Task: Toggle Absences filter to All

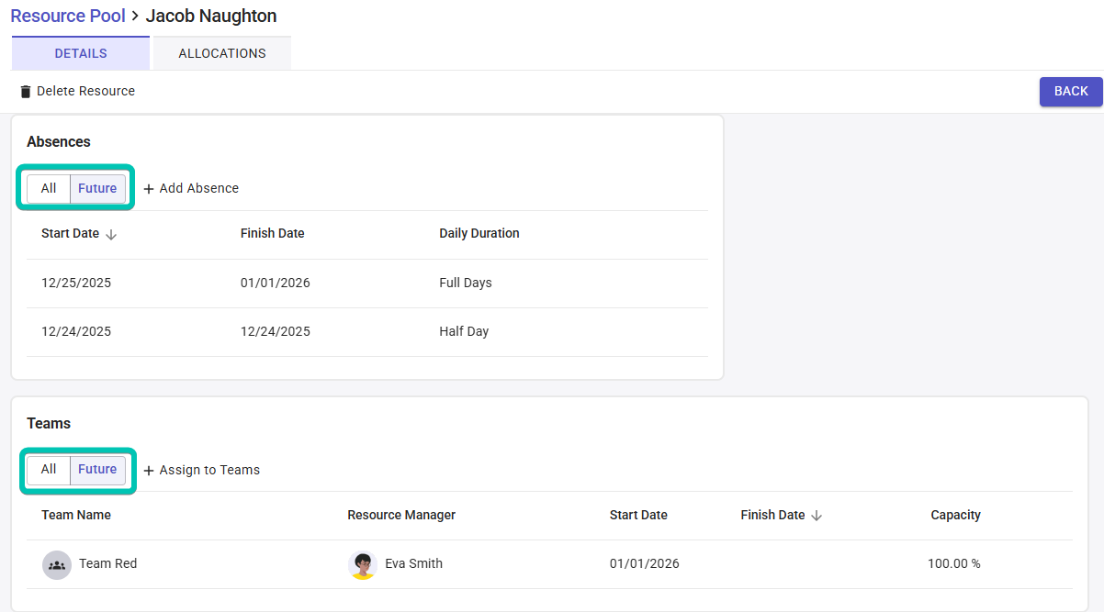Action: [49, 188]
